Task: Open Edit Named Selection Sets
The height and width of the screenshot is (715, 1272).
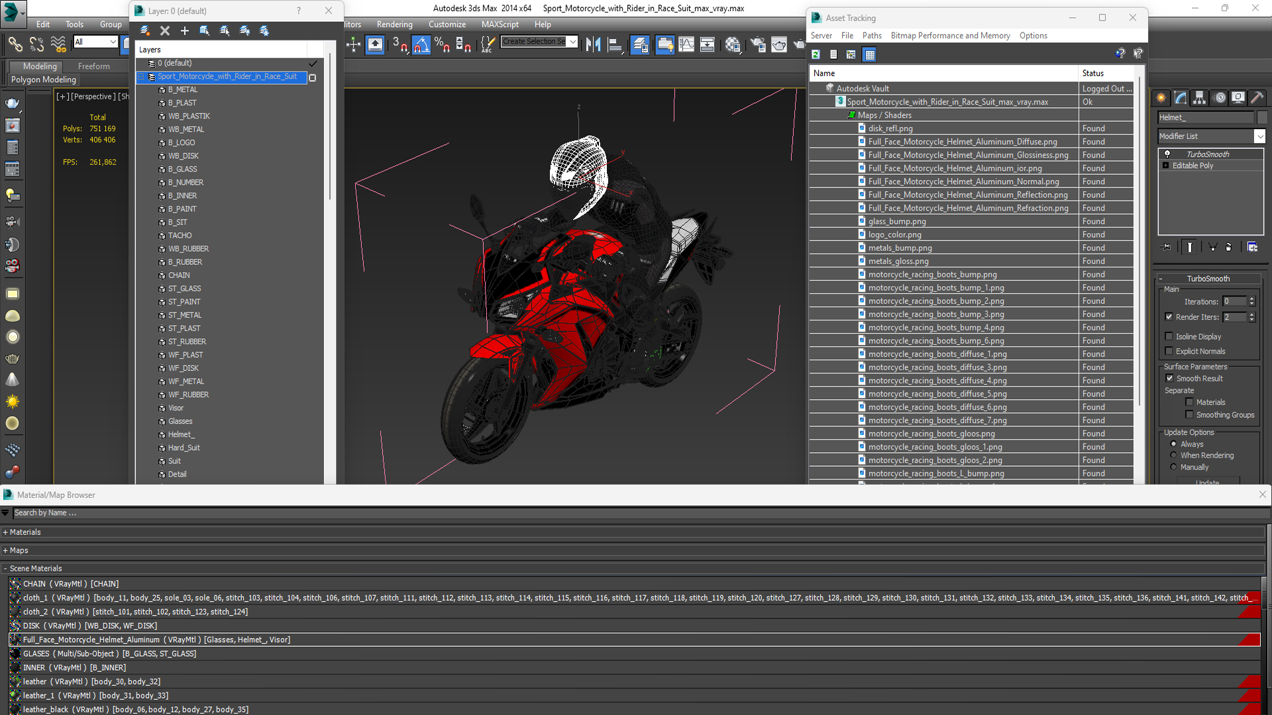Action: click(x=487, y=44)
